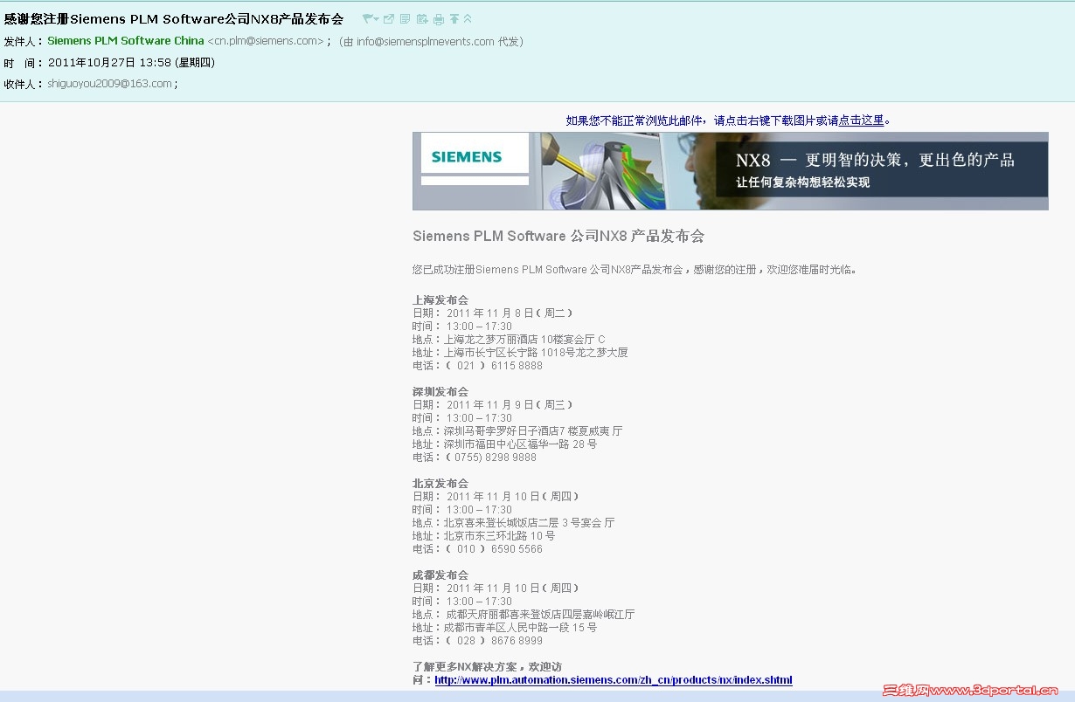The image size is (1075, 702).
Task: Click the 点击这里 link to view the mail
Action: [860, 120]
